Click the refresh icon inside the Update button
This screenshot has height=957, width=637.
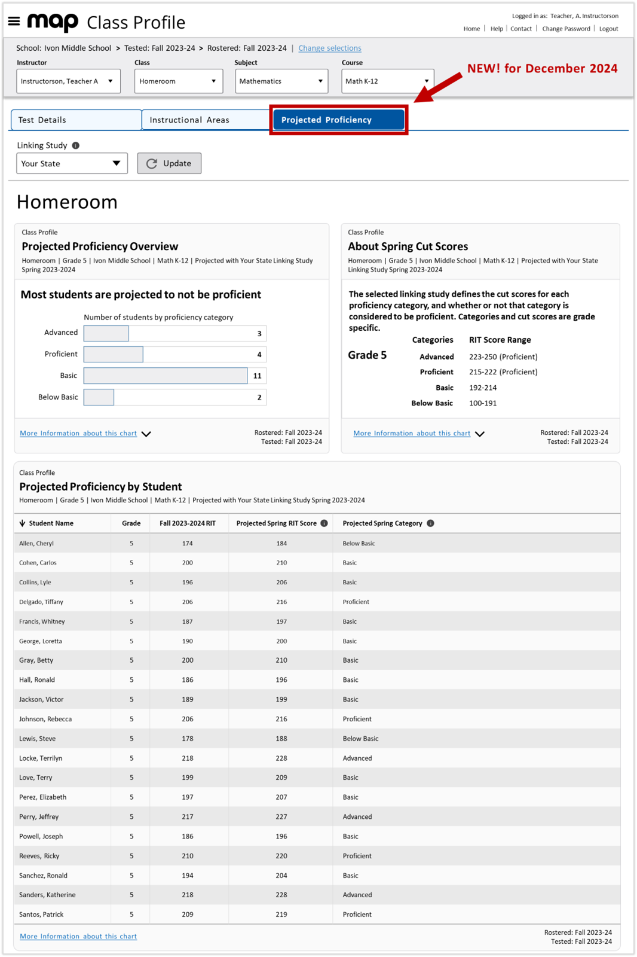pyautogui.click(x=152, y=163)
